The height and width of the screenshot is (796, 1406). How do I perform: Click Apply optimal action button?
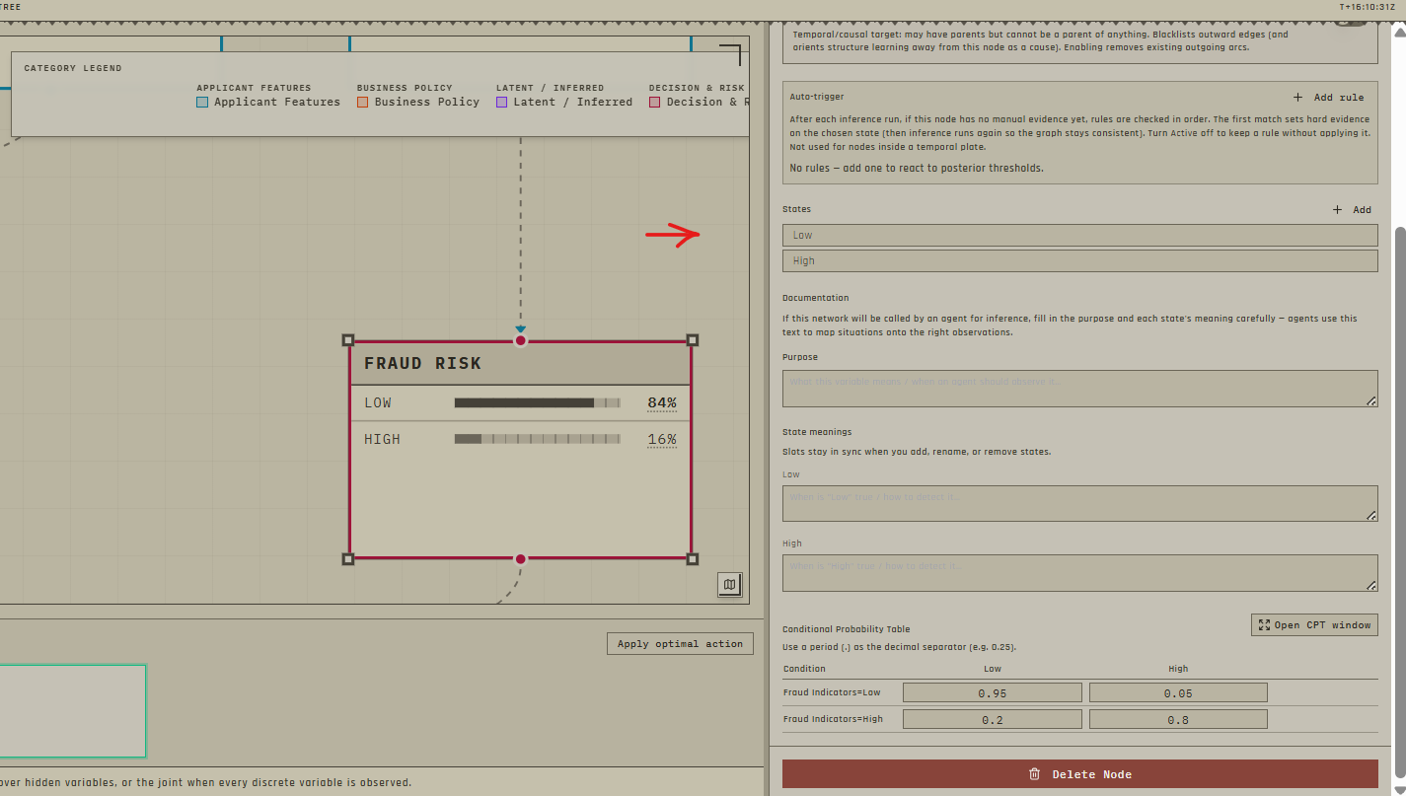tap(680, 644)
